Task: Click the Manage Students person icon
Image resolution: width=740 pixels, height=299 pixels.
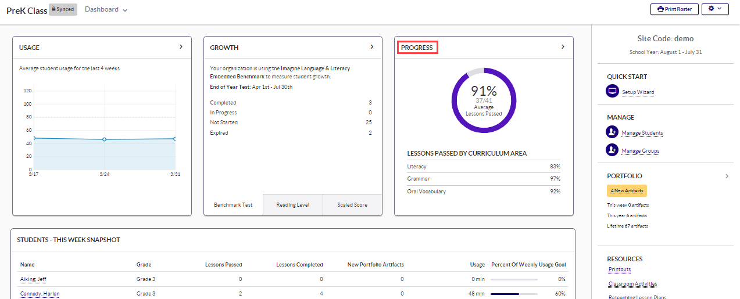Action: click(x=612, y=132)
